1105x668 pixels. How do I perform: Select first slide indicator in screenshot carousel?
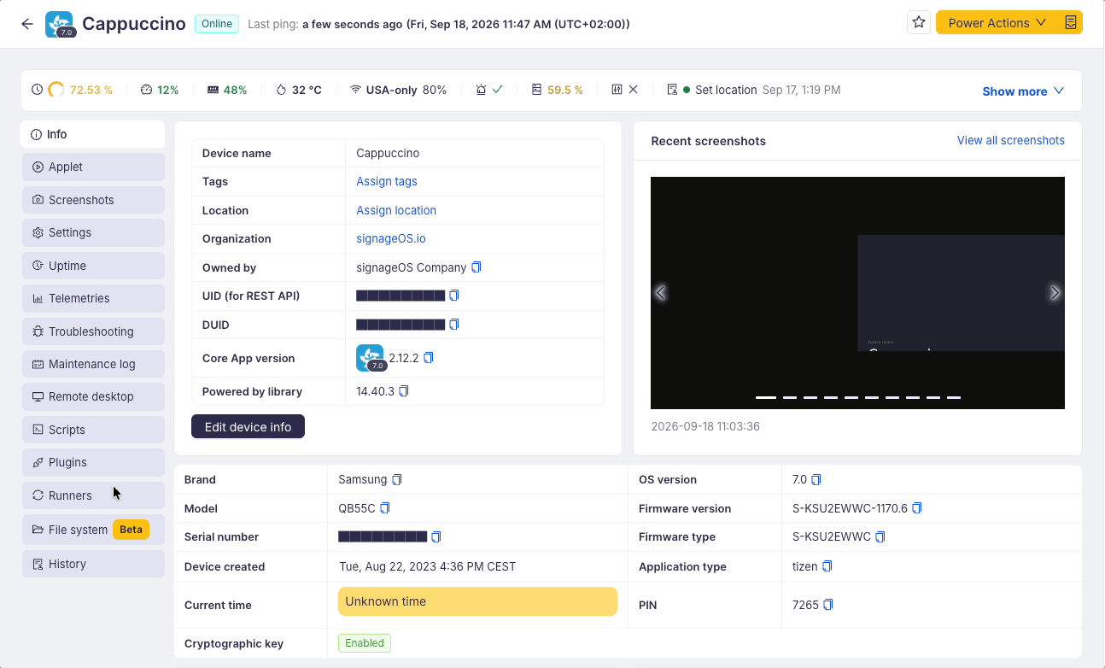click(766, 397)
